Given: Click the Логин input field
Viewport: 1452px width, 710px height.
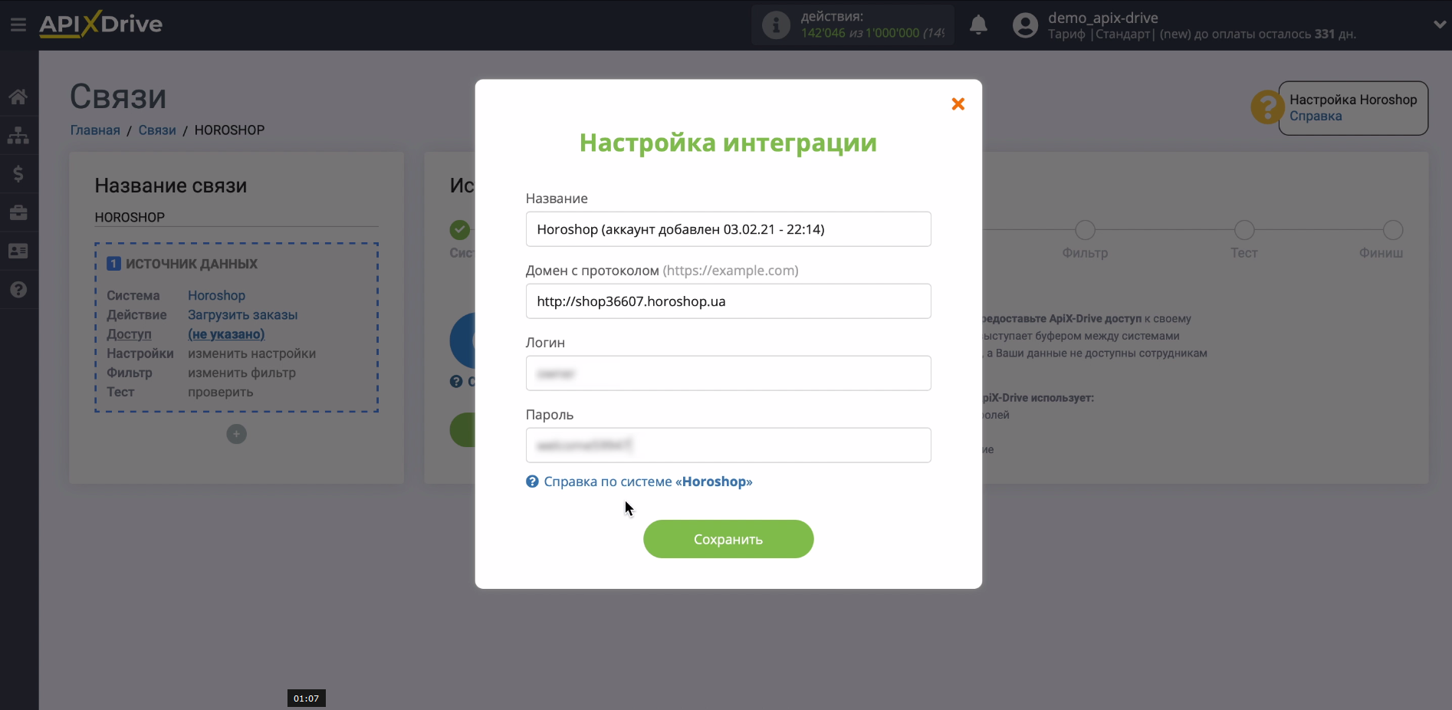Looking at the screenshot, I should click(x=728, y=373).
